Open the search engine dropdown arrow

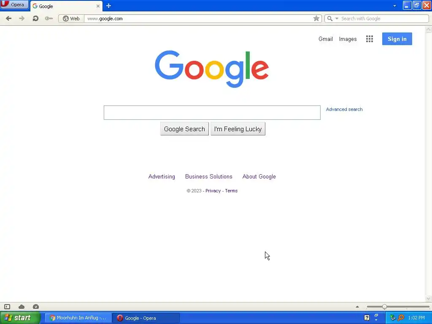(x=337, y=19)
